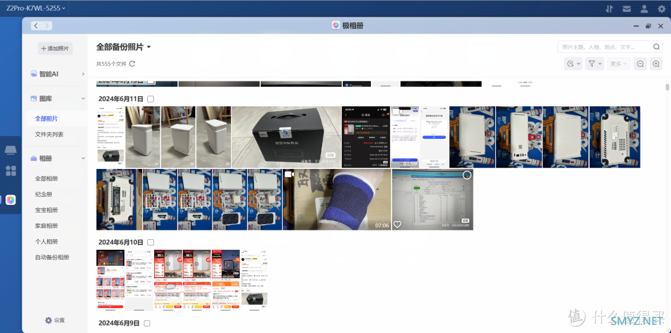Viewport: 671px width, 333px height.
Task: Go forward with the right arrow button
Action: tap(47, 25)
